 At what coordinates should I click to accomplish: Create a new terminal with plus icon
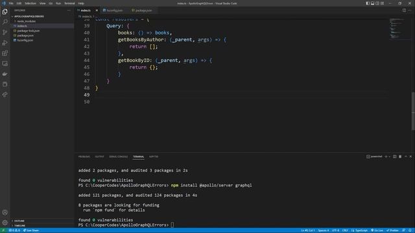pyautogui.click(x=386, y=157)
